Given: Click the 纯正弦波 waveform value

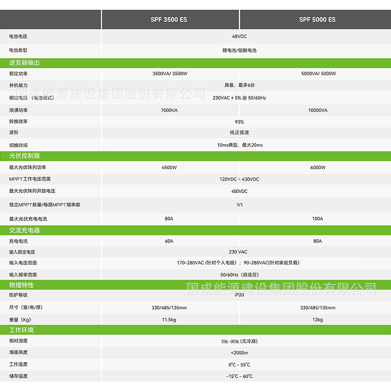Looking at the screenshot, I should 239,132.
